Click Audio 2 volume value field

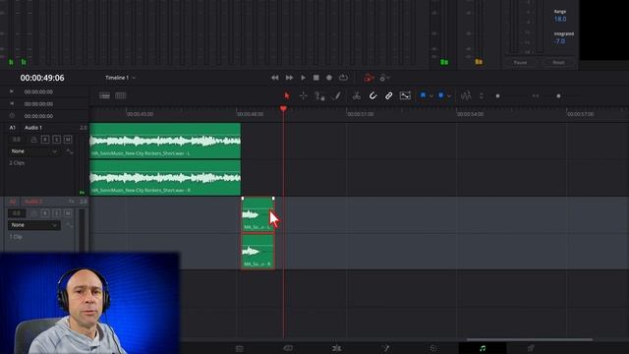tap(17, 213)
